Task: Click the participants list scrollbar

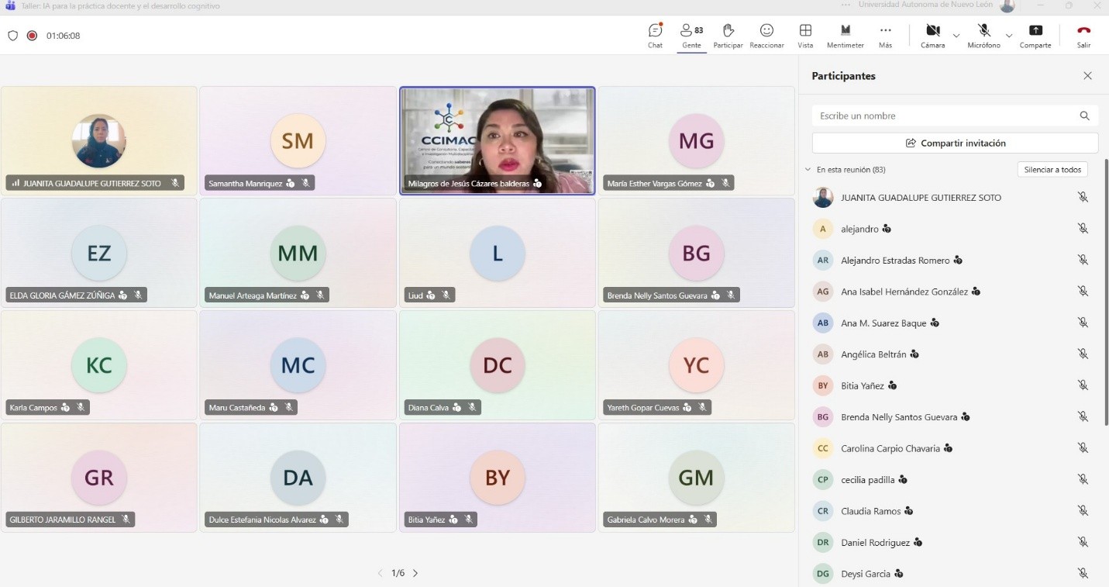Action: (1106, 295)
